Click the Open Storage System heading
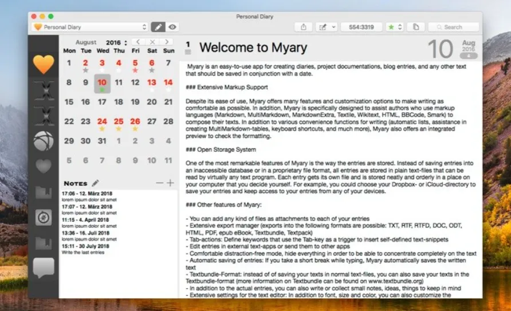The width and height of the screenshot is (511, 311). 221,149
